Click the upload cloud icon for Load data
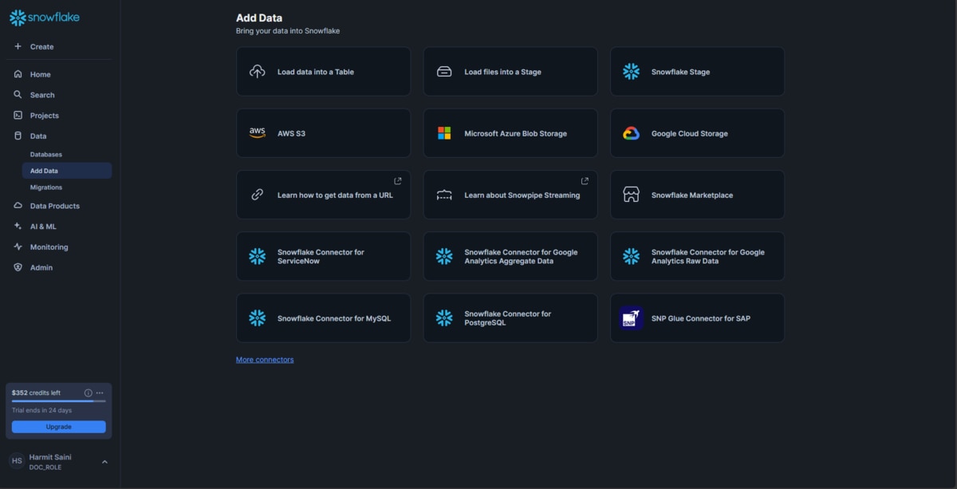 coord(257,72)
